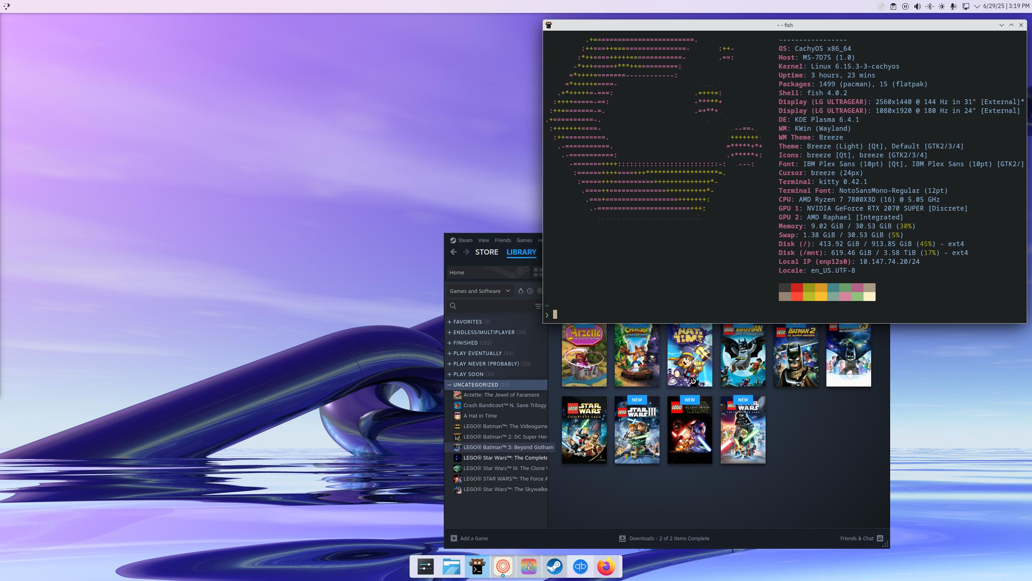
Task: Open Friends & Chat icon
Action: (880, 538)
